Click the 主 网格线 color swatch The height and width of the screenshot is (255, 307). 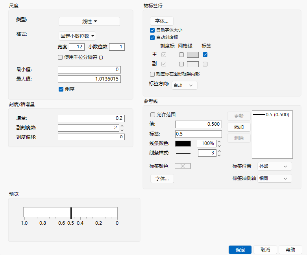tap(193, 55)
